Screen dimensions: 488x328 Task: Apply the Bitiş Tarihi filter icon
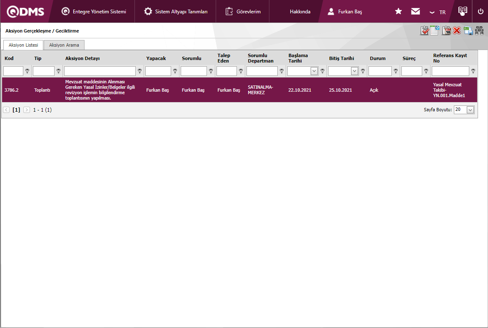point(363,71)
